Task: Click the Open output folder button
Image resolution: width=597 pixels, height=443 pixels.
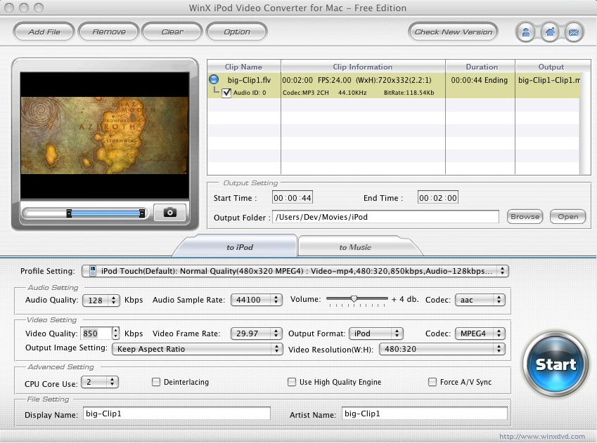Action: [567, 217]
